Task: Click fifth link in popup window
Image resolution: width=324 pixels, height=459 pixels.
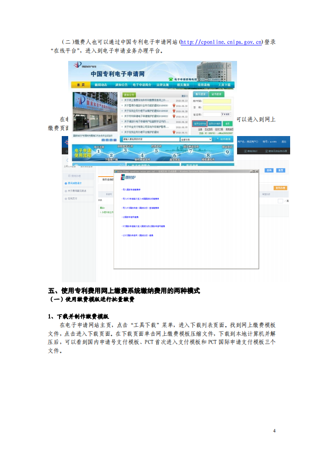Action: 143,226
